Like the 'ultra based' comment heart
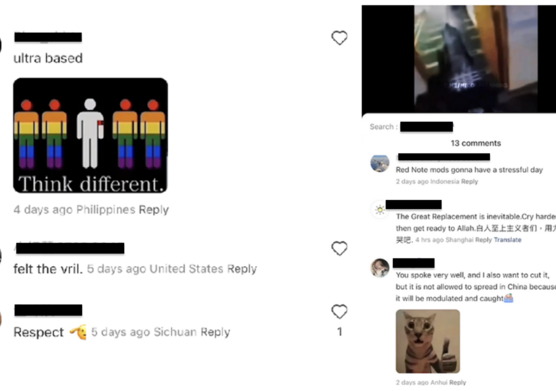The image size is (556, 391). [x=339, y=38]
